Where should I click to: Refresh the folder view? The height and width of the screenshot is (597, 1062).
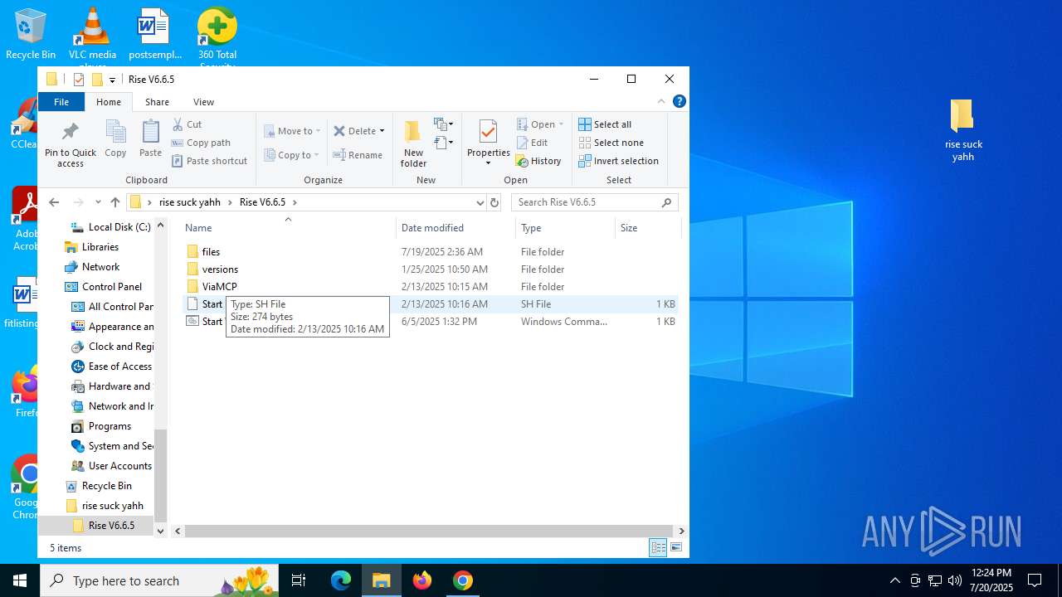(x=494, y=202)
